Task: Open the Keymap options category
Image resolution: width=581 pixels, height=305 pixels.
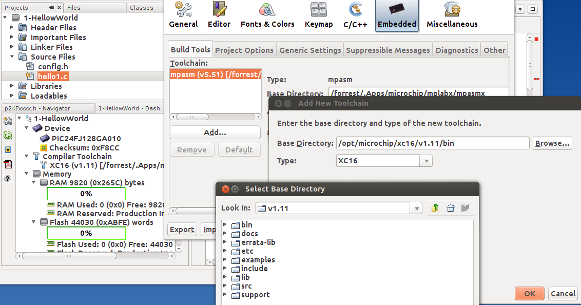Action: (319, 15)
